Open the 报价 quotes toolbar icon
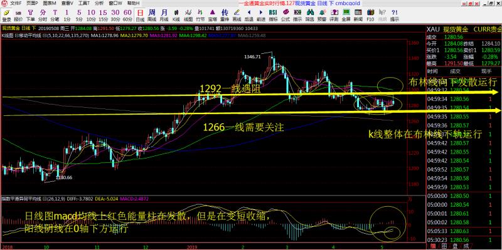The image size is (502, 250). [x=18, y=15]
